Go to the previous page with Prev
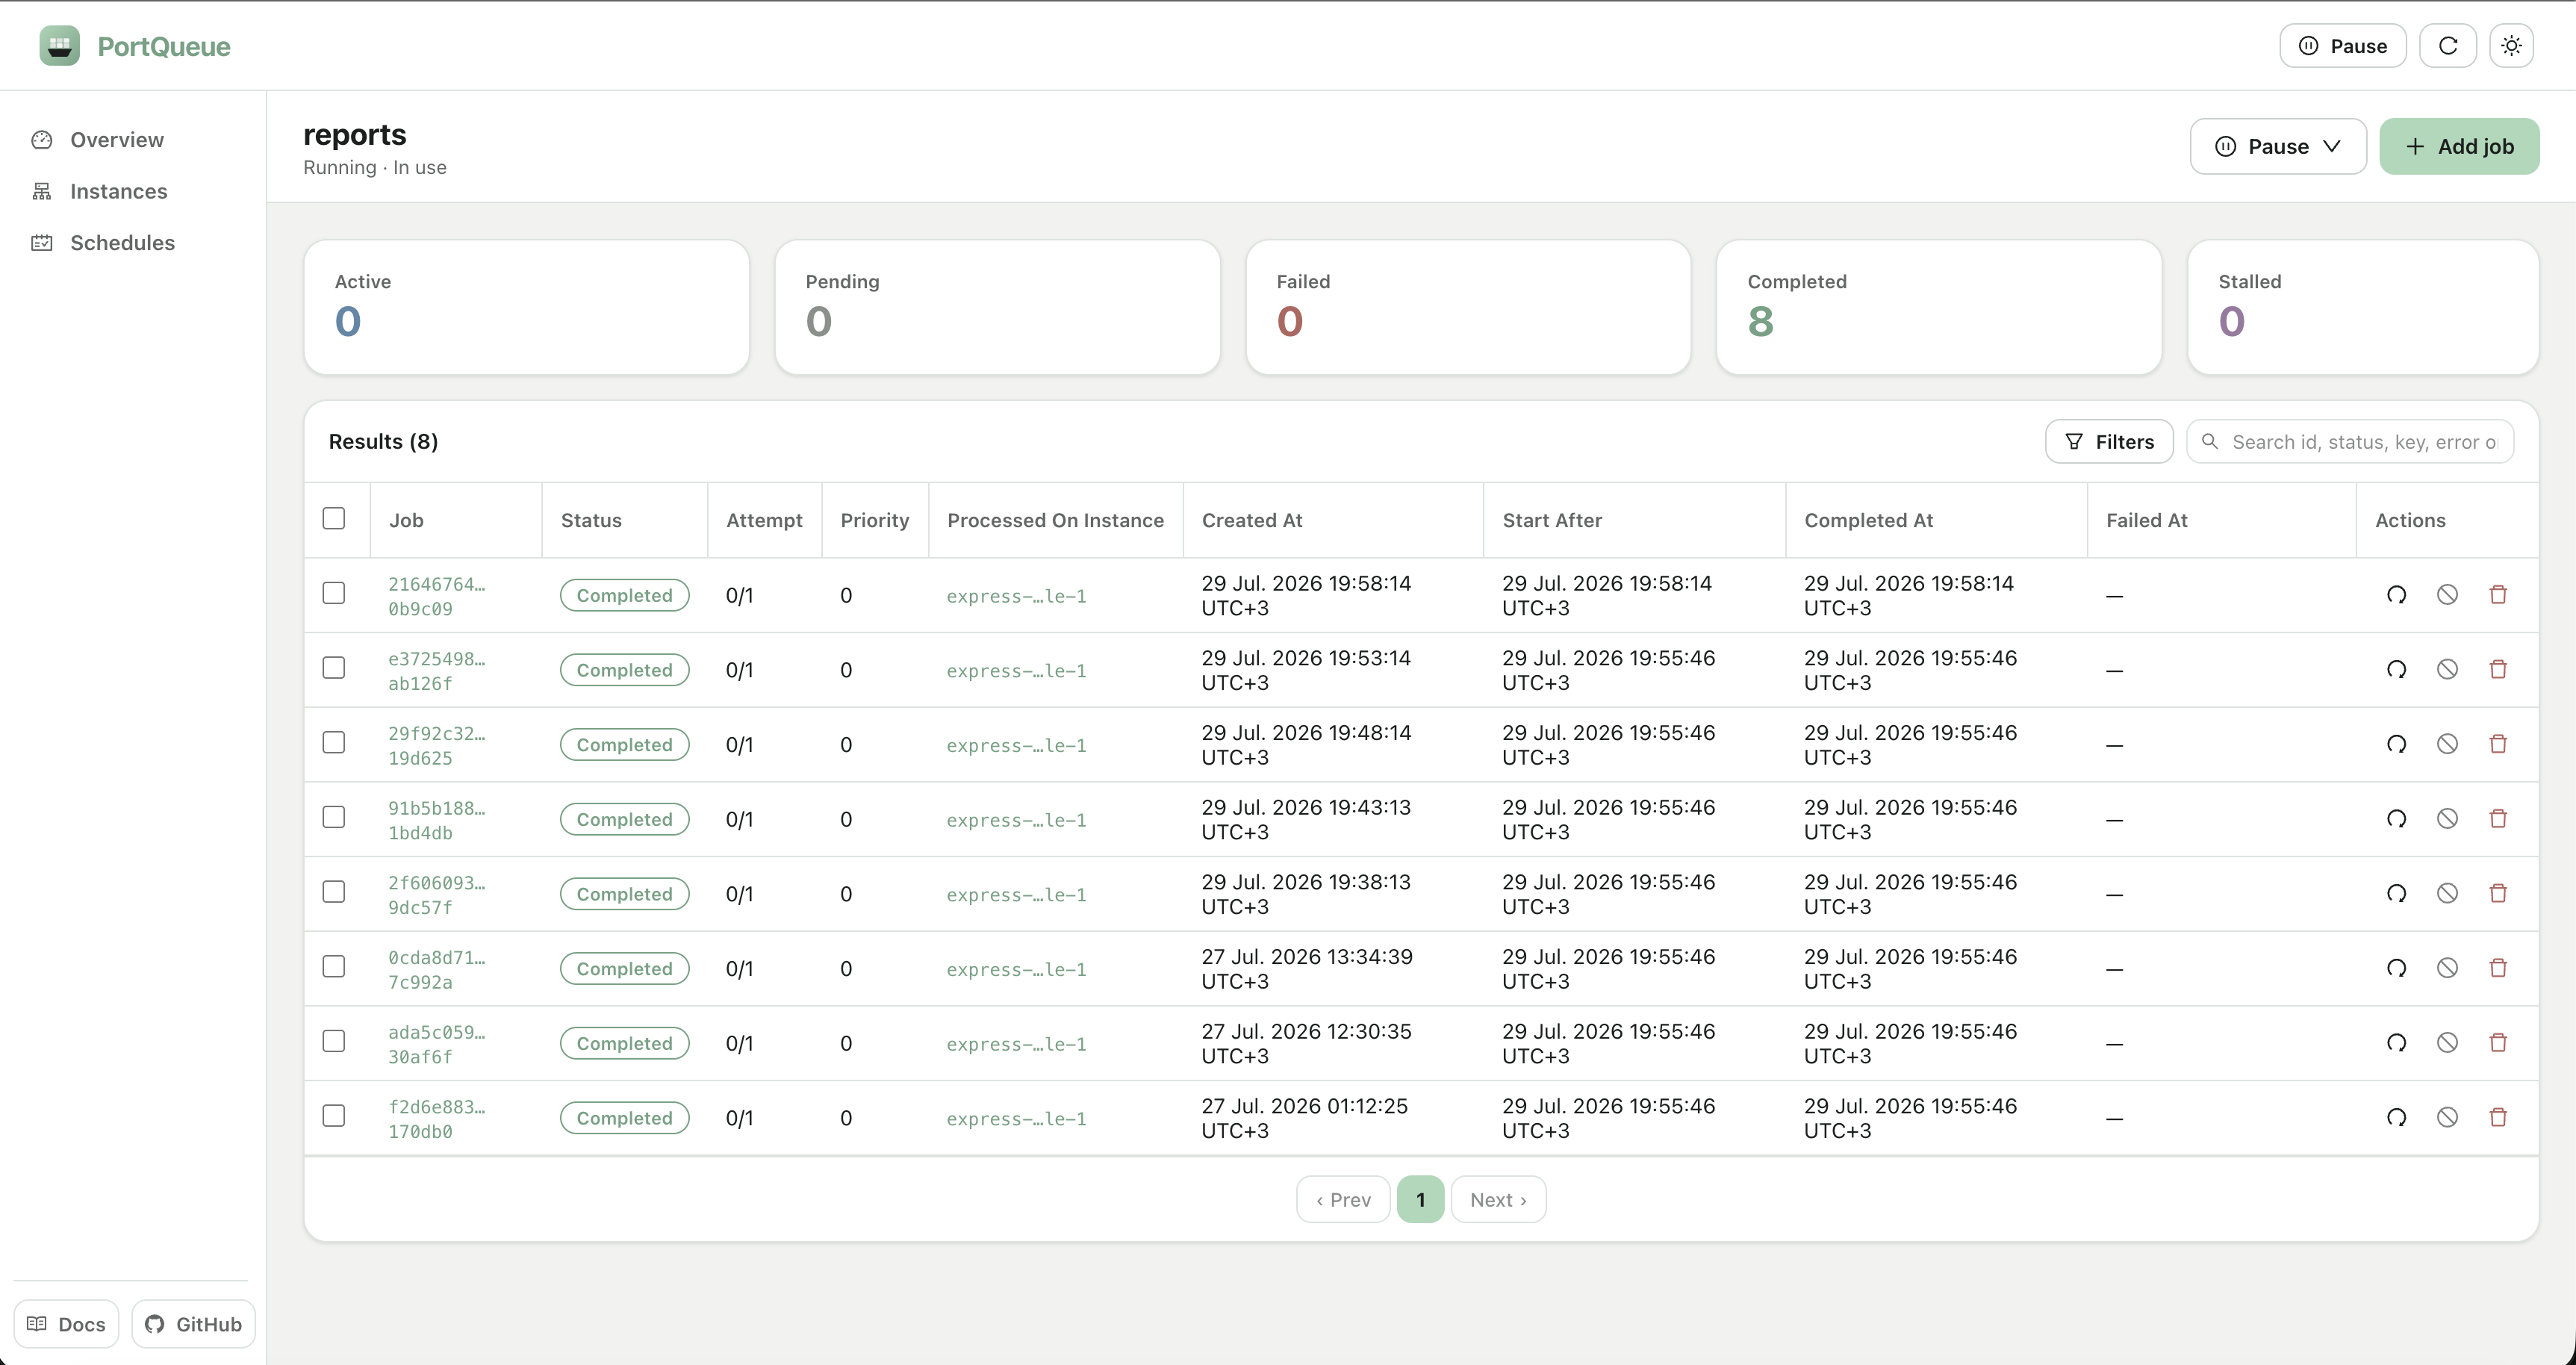 1343,1199
